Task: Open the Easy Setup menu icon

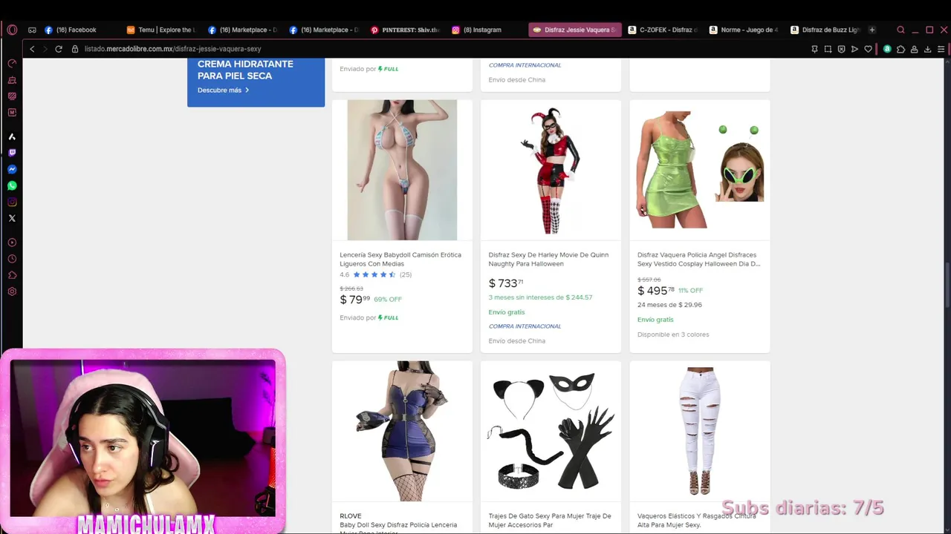Action: (941, 49)
